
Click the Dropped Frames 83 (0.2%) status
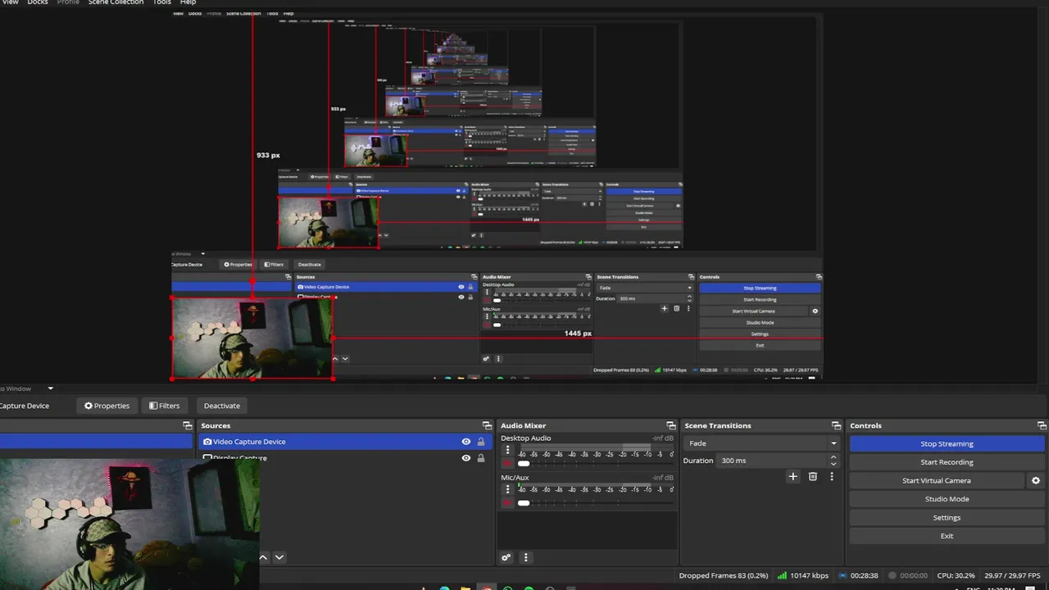[x=724, y=575]
